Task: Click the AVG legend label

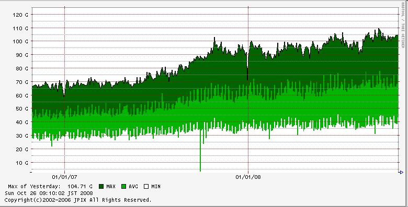Action: coord(133,186)
